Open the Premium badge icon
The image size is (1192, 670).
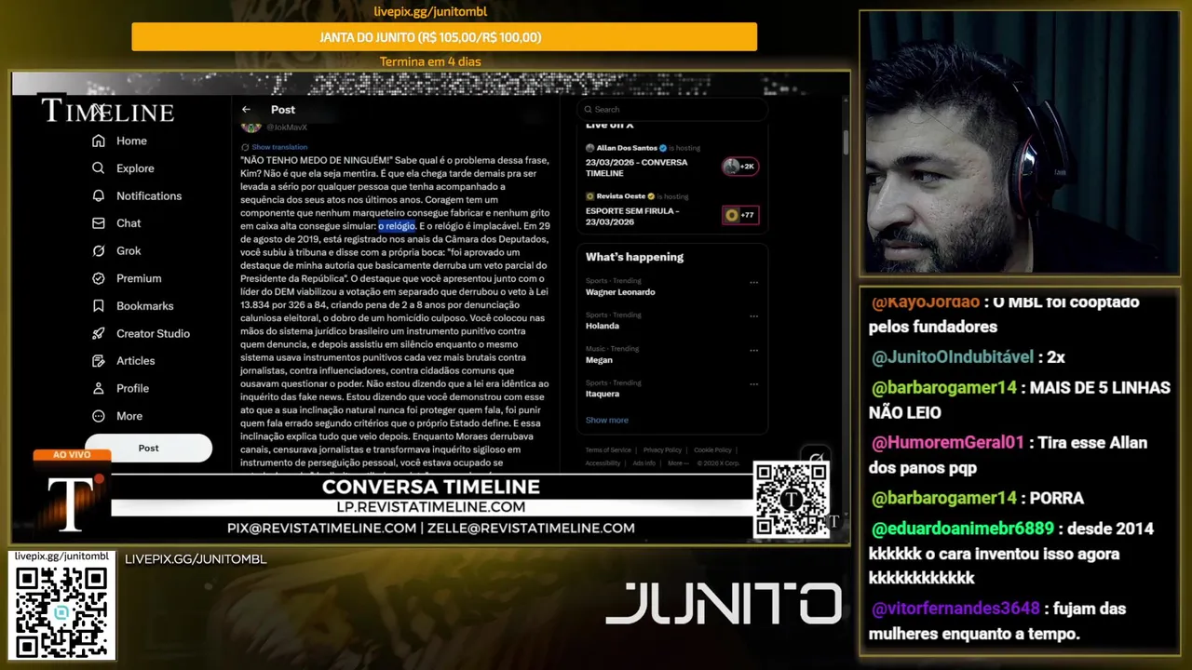coord(98,278)
